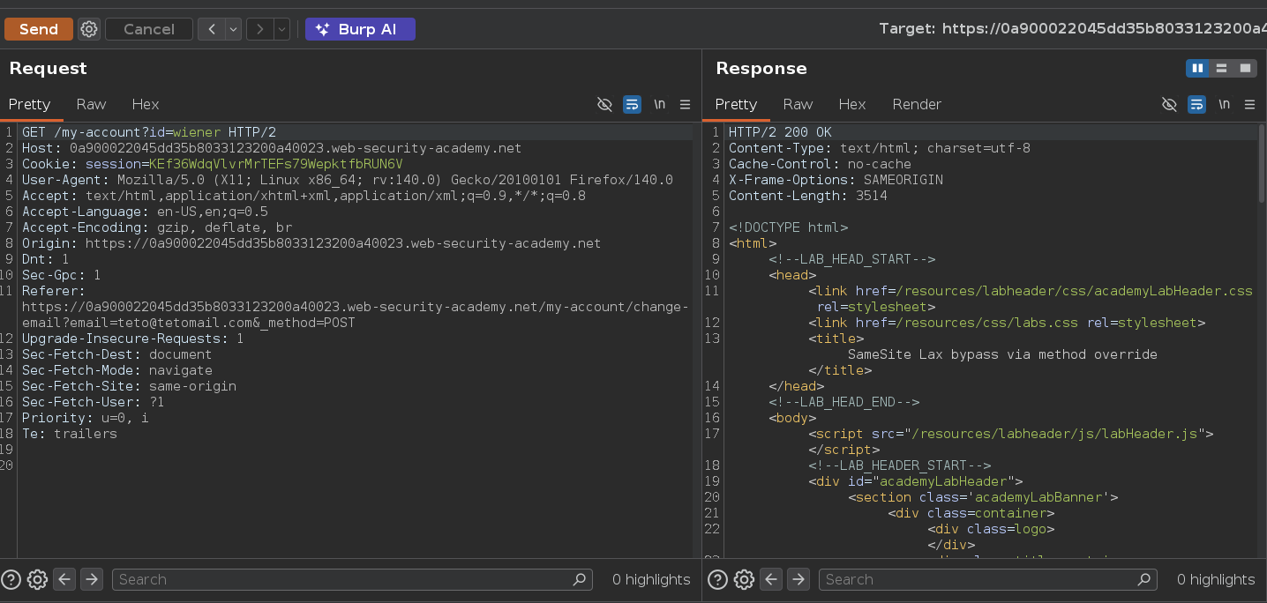1267x603 pixels.
Task: Open back-history dropdown arrow in toolbar
Action: 234,29
